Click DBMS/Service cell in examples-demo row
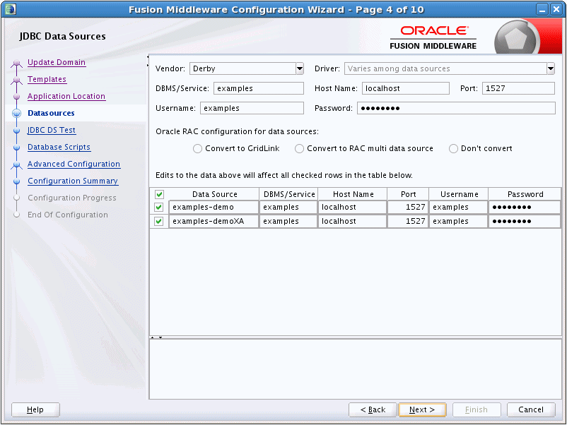Viewport: 567px width, 425px height. 288,208
